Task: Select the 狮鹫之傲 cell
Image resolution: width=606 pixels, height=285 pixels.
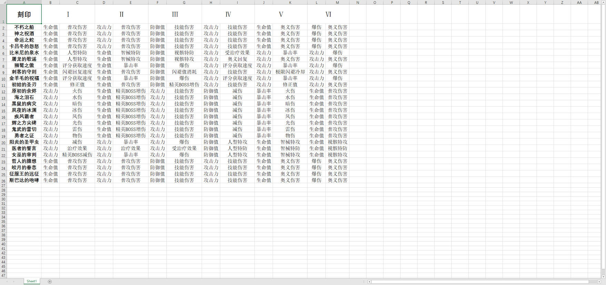Action: [x=24, y=65]
